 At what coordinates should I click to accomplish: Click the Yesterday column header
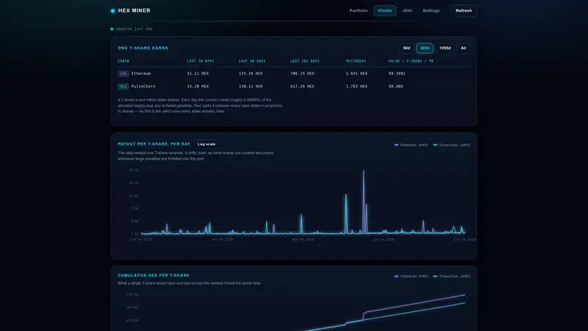pos(356,61)
